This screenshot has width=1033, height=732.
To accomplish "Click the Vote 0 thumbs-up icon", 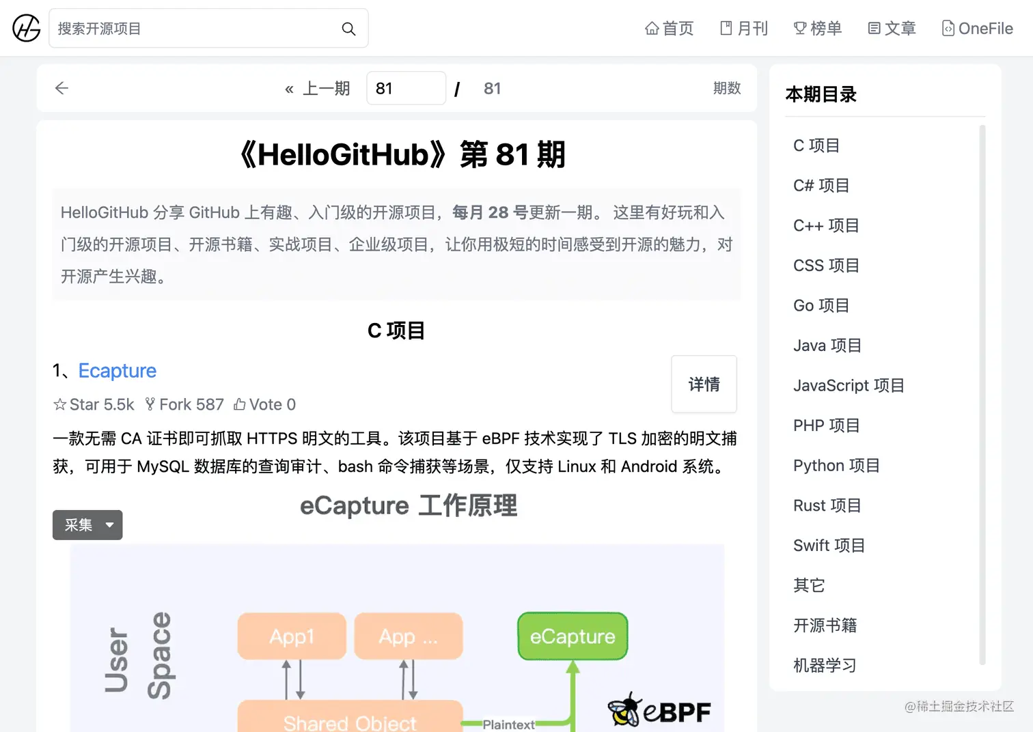I will tap(240, 404).
